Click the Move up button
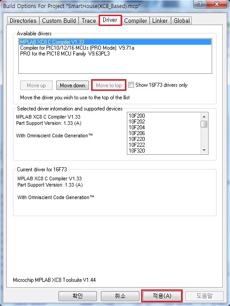Viewport: 230px width, 306px height. pyautogui.click(x=36, y=85)
